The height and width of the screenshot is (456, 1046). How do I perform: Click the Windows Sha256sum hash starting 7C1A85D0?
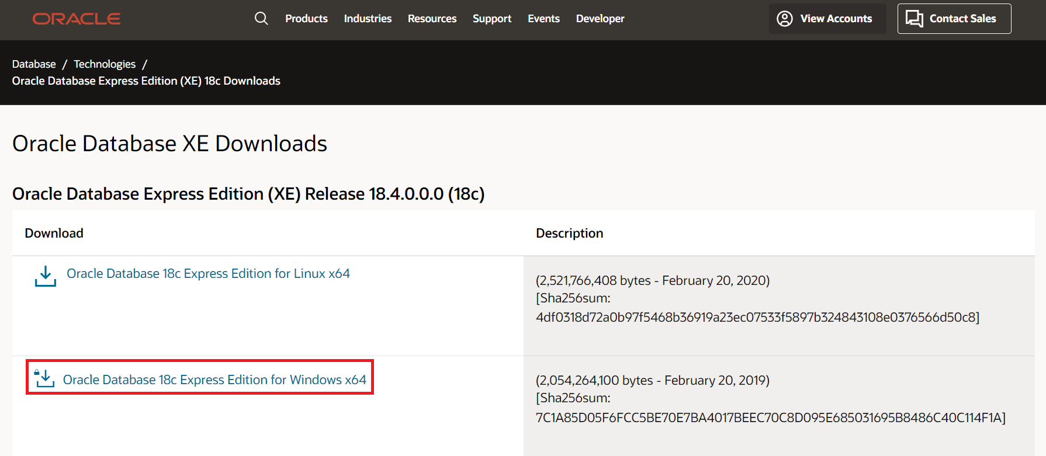[771, 417]
